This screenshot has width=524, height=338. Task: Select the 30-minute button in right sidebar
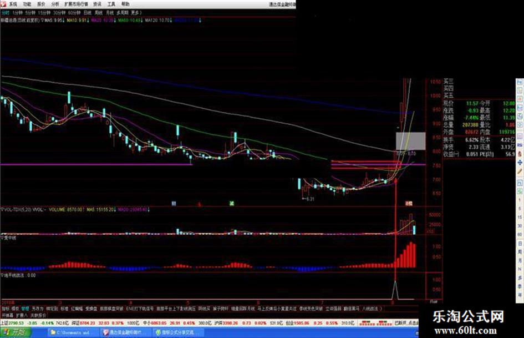click(520, 226)
